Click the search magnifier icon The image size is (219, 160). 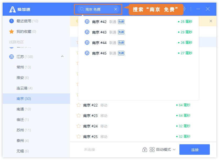pos(82,9)
